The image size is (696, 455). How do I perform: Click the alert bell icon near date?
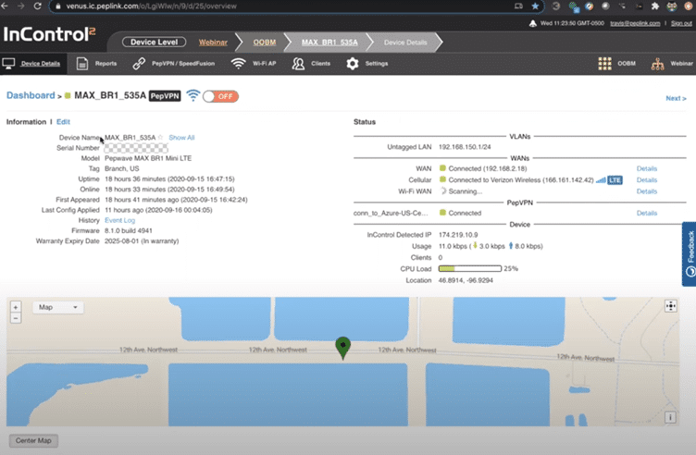(533, 23)
